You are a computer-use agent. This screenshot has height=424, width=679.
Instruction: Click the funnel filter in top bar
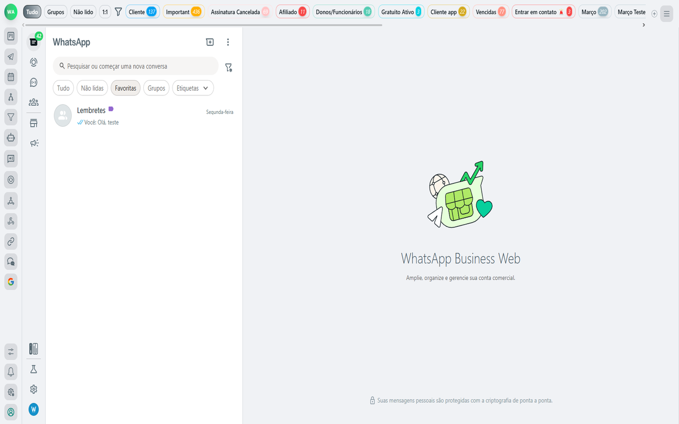[x=118, y=12]
